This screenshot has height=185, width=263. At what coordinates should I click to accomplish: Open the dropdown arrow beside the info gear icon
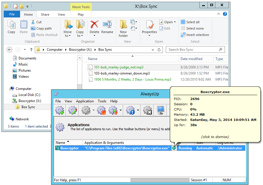click(138, 110)
